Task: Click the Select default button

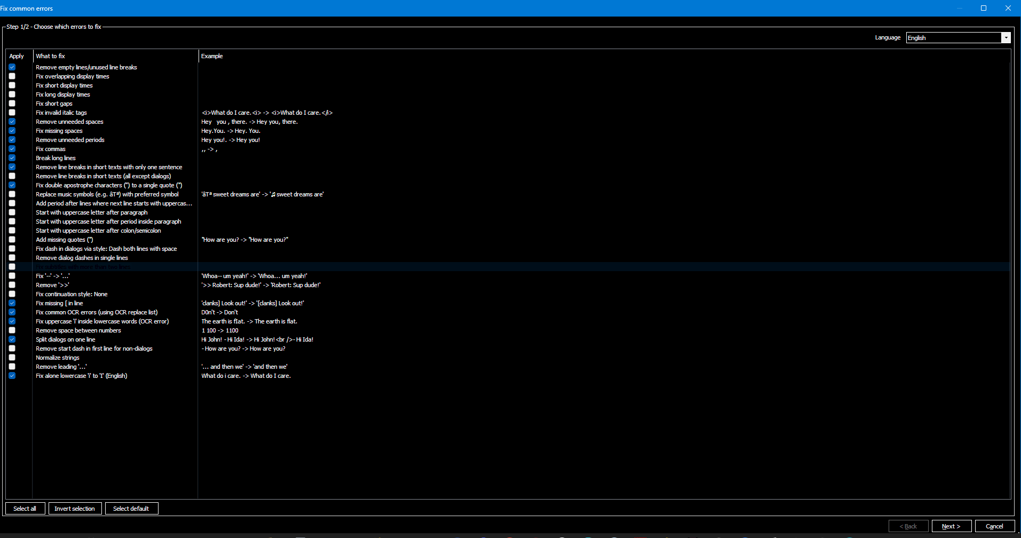Action: click(x=131, y=508)
